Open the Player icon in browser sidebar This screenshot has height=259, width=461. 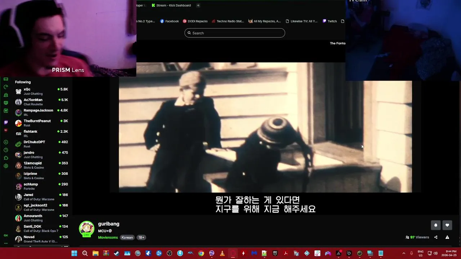pyautogui.click(x=6, y=142)
